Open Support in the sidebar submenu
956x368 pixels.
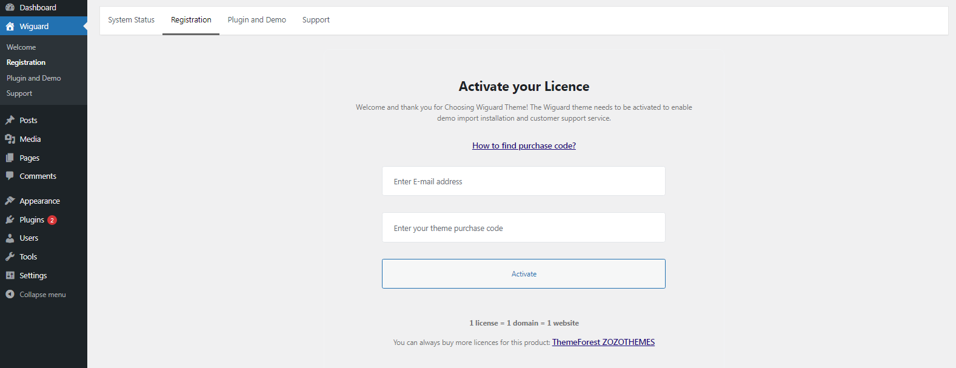pyautogui.click(x=19, y=93)
